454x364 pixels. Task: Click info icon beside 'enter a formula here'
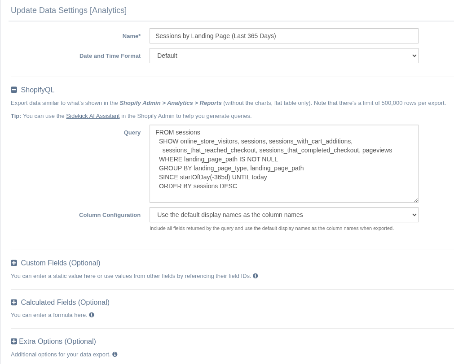[92, 315]
